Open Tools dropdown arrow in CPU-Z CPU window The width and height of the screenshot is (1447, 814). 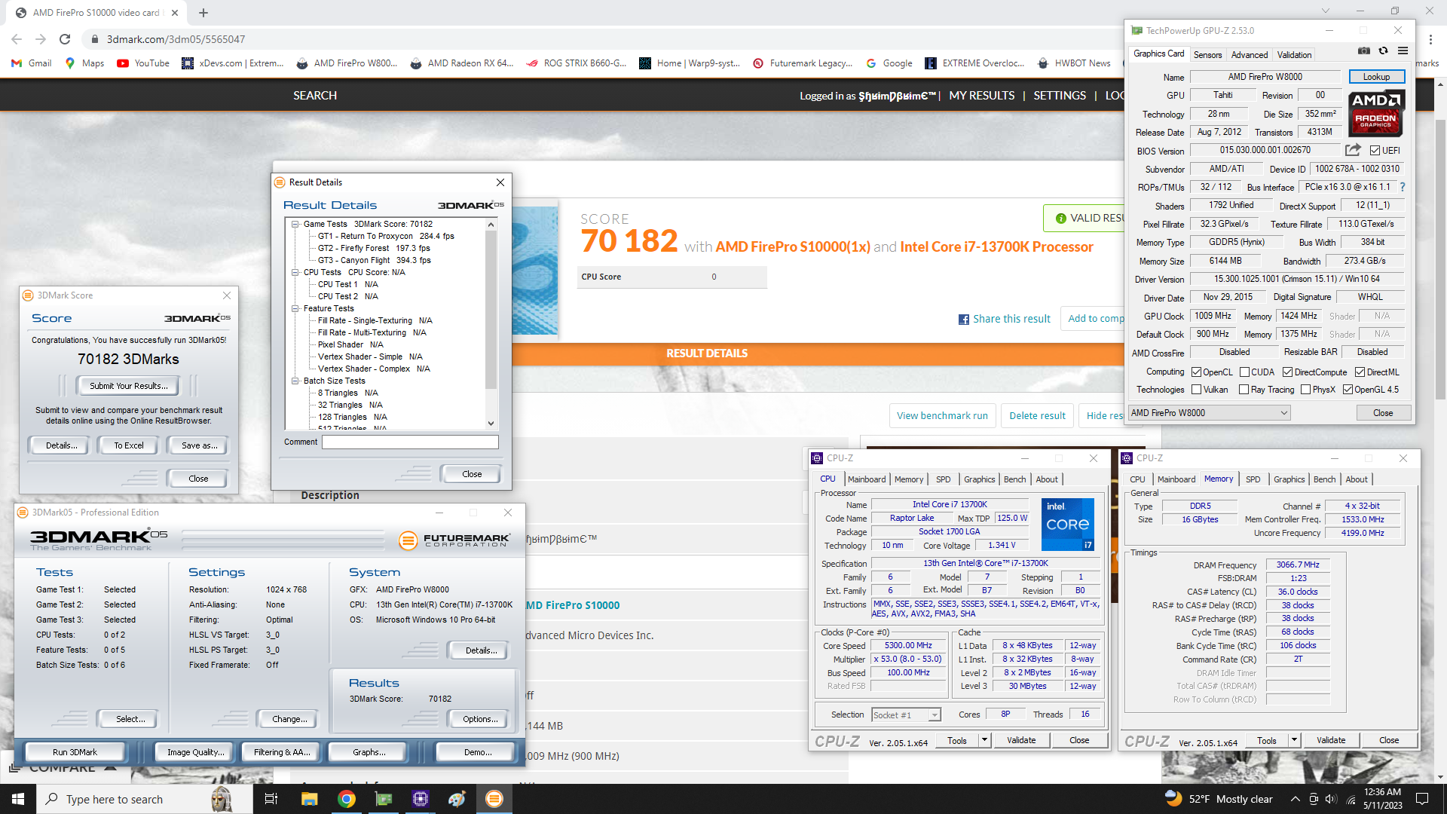pos(984,740)
